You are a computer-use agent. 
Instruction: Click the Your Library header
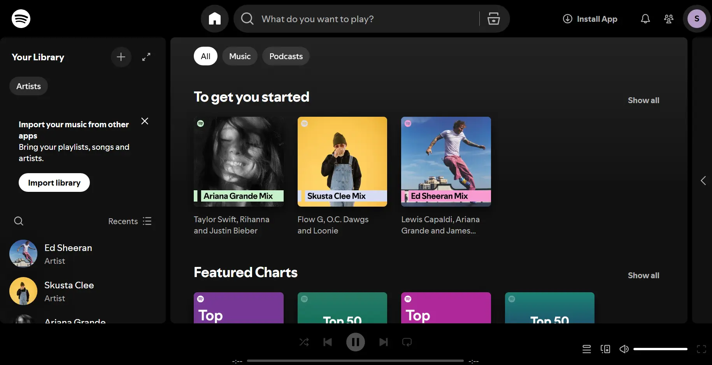click(38, 57)
